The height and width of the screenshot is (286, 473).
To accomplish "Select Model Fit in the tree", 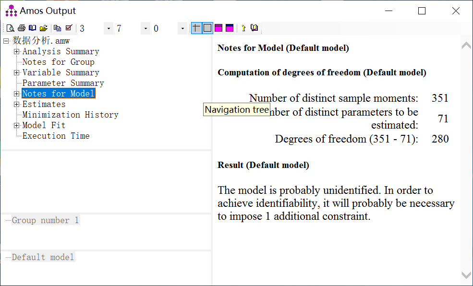I will (44, 125).
